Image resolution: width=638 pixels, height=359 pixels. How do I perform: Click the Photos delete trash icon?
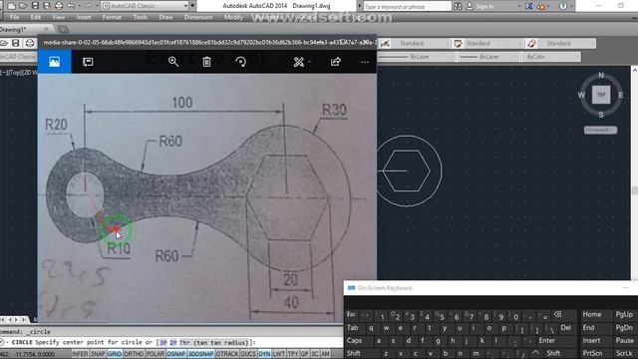(x=206, y=62)
